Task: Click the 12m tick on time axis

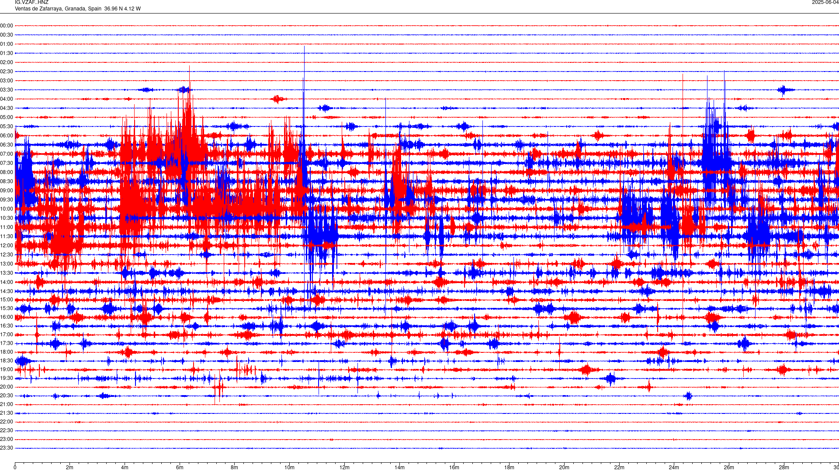Action: (344, 468)
